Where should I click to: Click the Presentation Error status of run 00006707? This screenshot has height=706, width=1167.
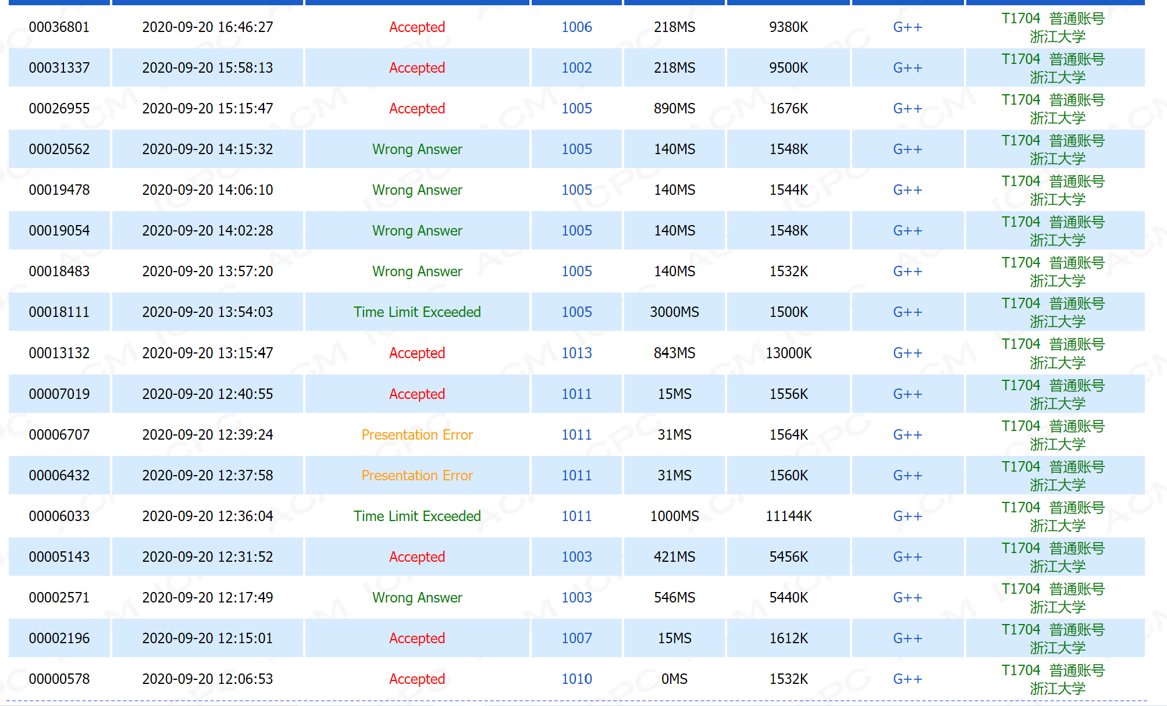417,434
